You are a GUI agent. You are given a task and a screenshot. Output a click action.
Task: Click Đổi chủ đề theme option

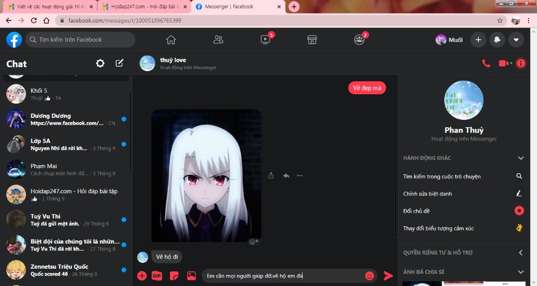coord(464,211)
